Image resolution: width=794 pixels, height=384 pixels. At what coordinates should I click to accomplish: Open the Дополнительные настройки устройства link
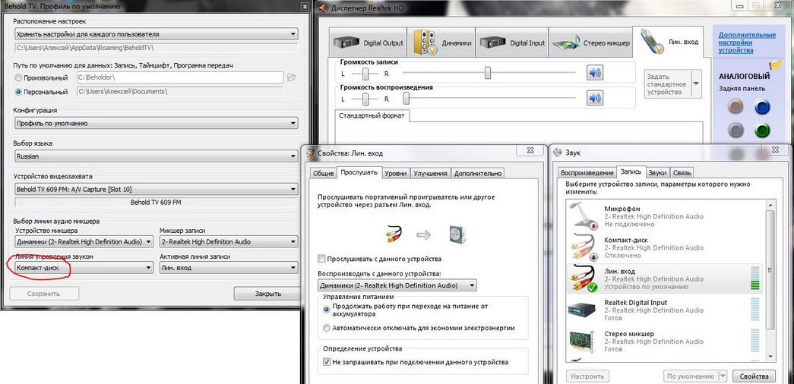pyautogui.click(x=747, y=42)
